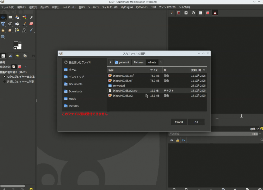Select the checkerboard Warp transform tool

[10, 24]
